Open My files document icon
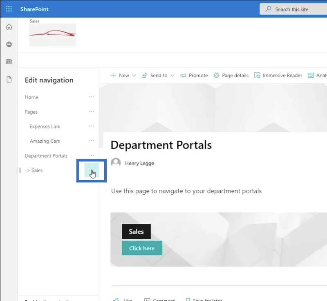 (9, 79)
